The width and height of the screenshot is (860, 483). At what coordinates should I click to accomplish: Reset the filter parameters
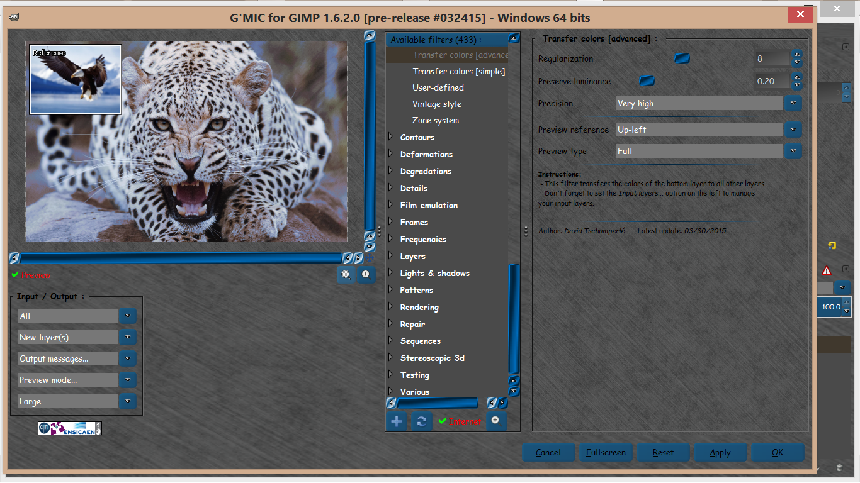663,452
